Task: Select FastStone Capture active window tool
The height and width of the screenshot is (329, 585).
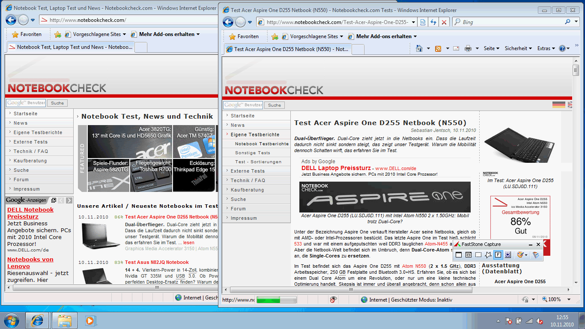Action: pos(458,255)
